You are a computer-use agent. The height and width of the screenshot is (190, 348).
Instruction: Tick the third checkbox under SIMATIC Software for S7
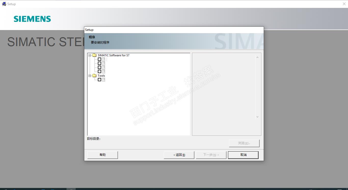pyautogui.click(x=99, y=67)
